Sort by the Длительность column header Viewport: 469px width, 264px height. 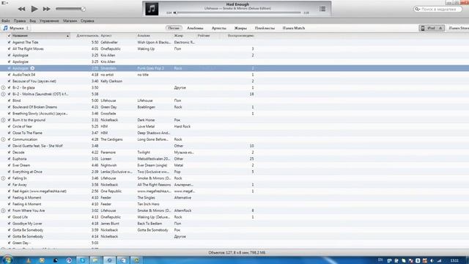pyautogui.click(x=87, y=36)
